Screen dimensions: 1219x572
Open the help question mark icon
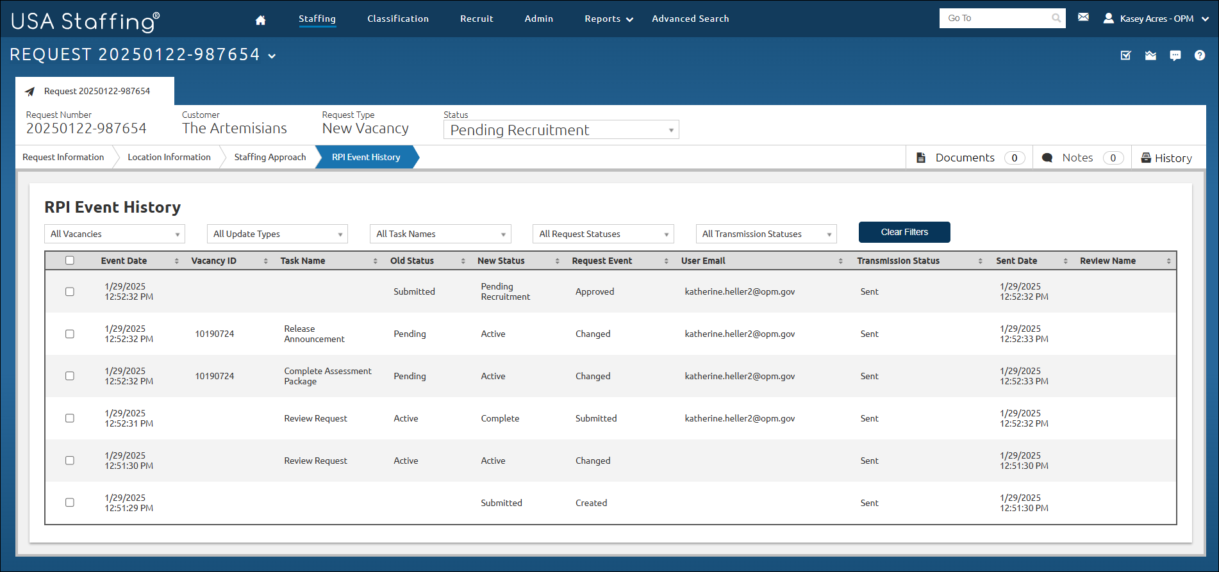(x=1200, y=56)
